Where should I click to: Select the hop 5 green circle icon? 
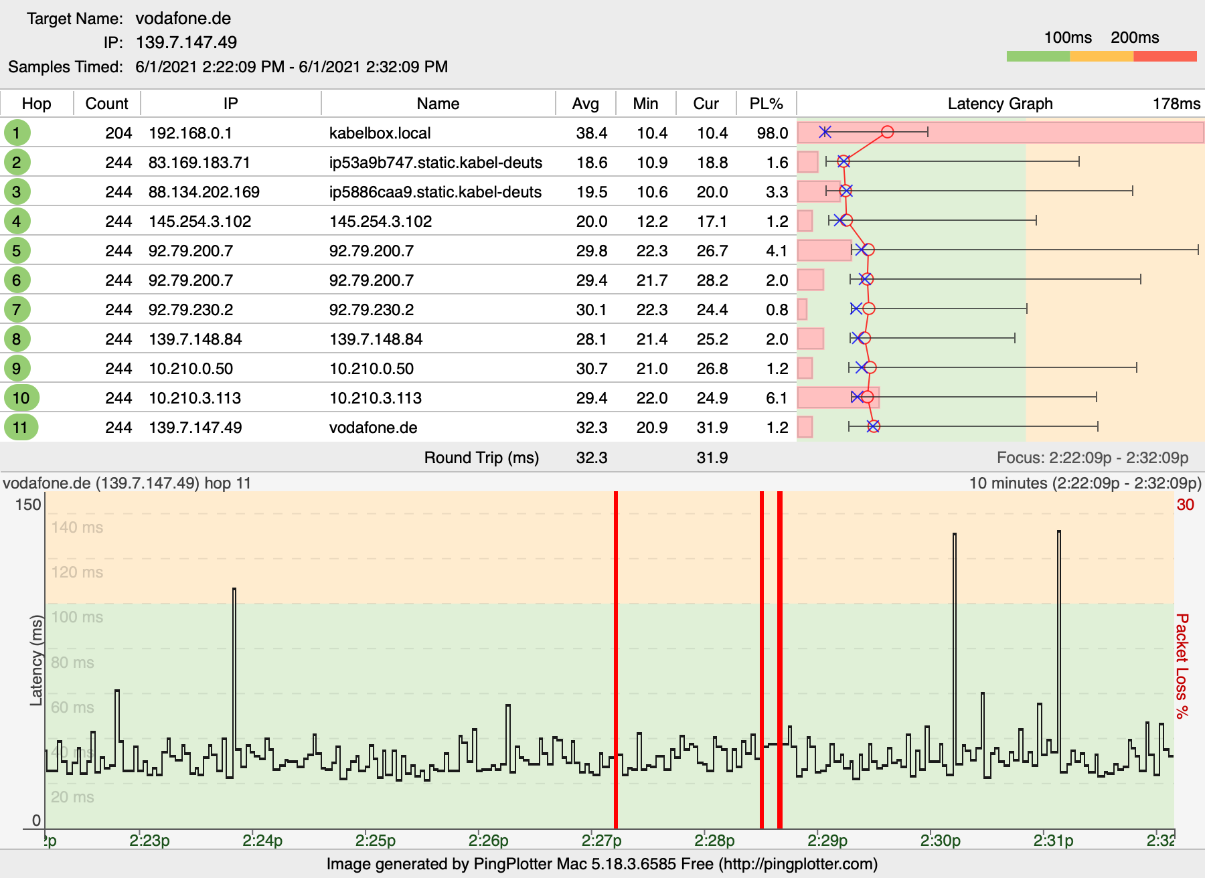pos(17,251)
